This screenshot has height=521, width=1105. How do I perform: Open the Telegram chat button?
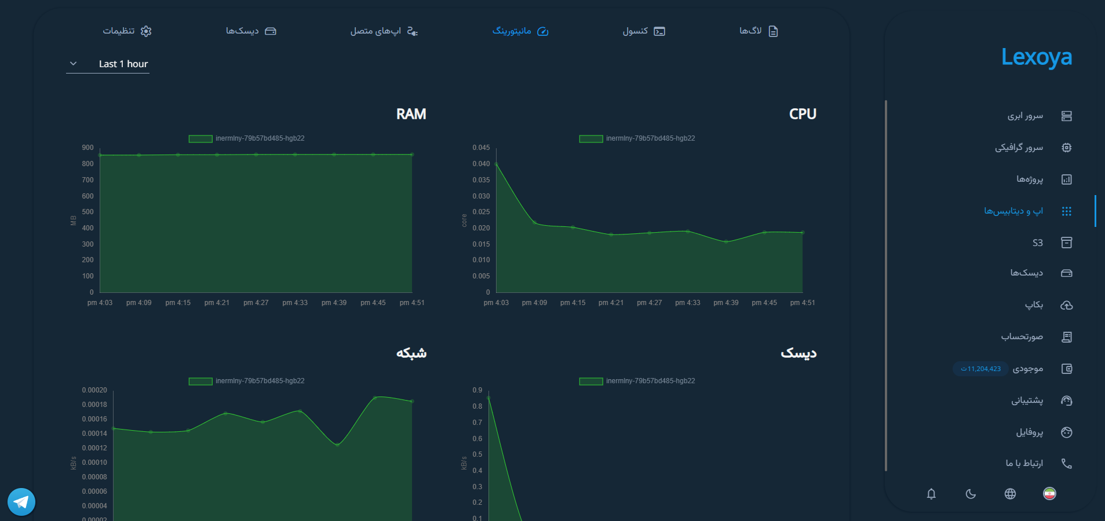[x=21, y=502]
